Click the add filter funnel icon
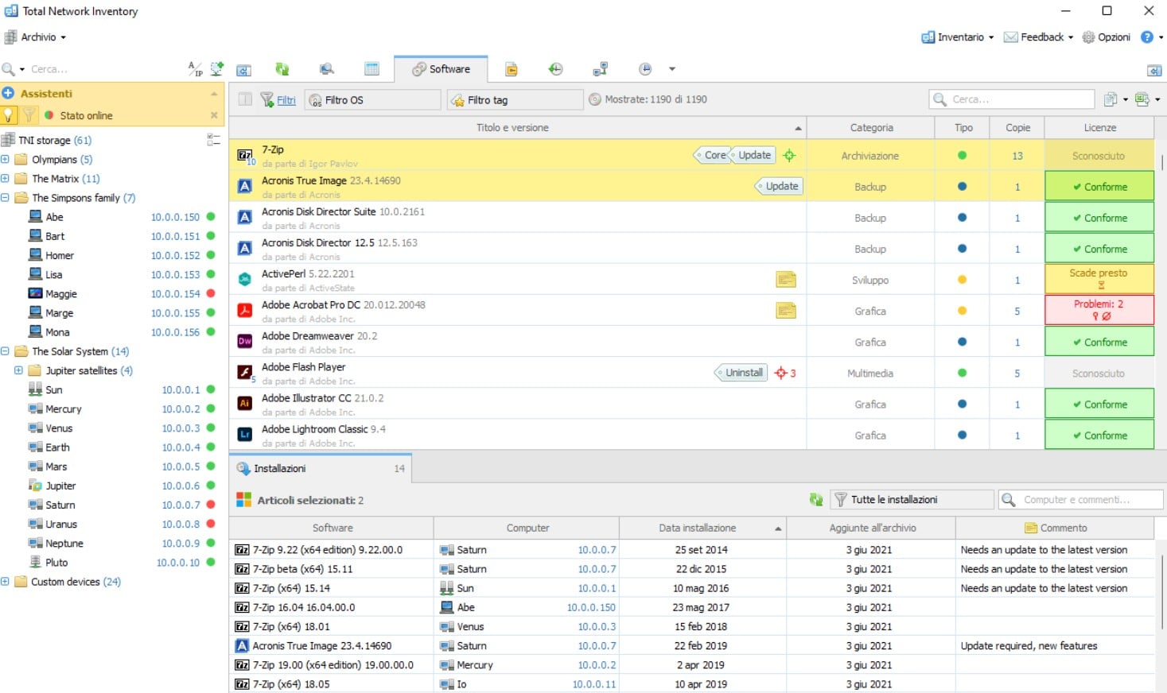 point(267,99)
